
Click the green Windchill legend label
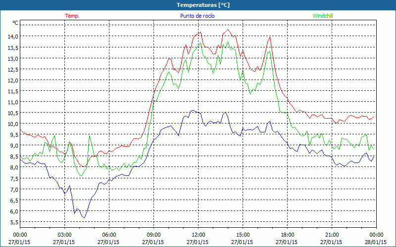322,16
